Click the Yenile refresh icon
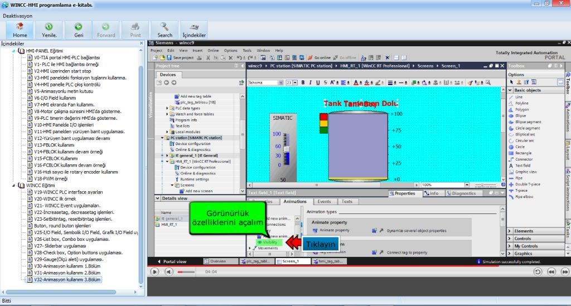This screenshot has height=306, width=571. pos(49,30)
